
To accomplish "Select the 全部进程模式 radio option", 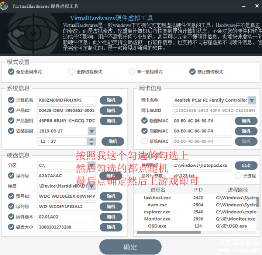I will tap(72, 72).
